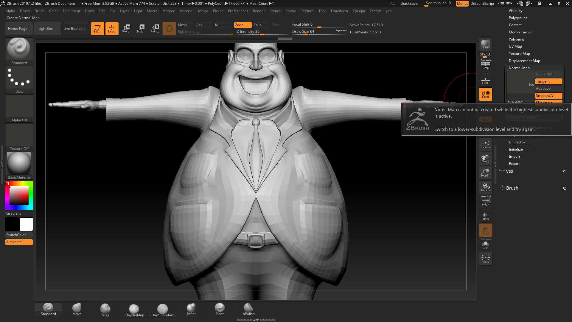The height and width of the screenshot is (322, 572).
Task: Expand the Texture Map subpalette
Action: pos(519,54)
